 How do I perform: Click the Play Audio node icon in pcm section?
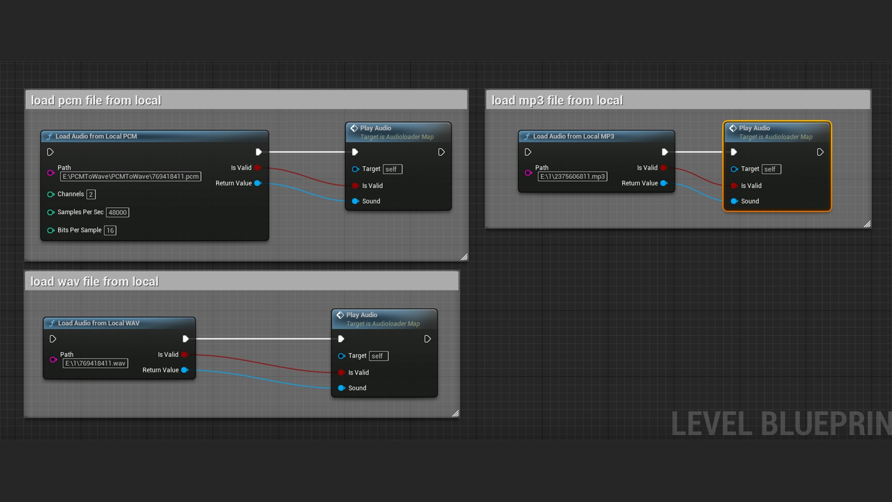(x=355, y=128)
